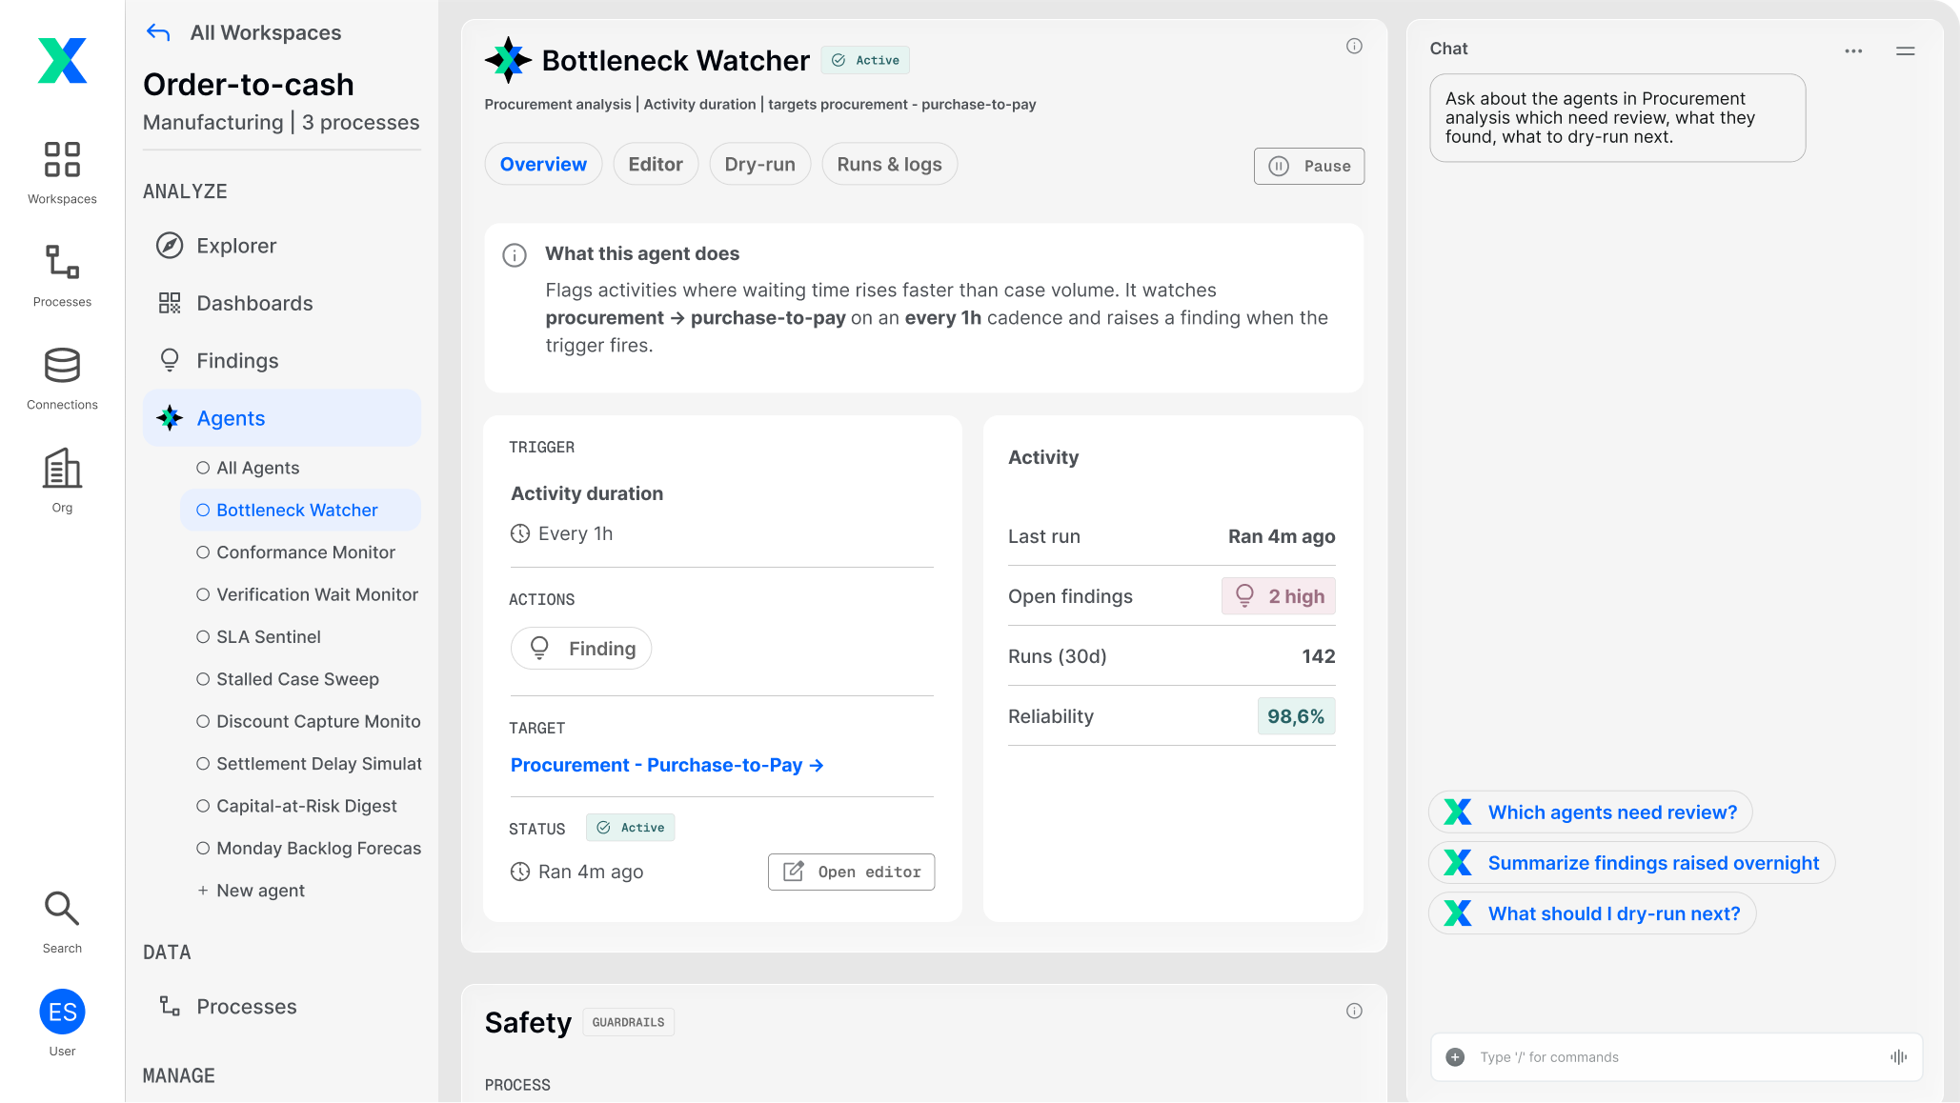This screenshot has height=1103, width=1960.
Task: Select Agents in navigation
Action: pyautogui.click(x=282, y=418)
